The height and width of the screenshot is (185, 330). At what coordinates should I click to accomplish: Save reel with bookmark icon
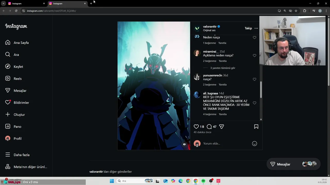(256, 127)
